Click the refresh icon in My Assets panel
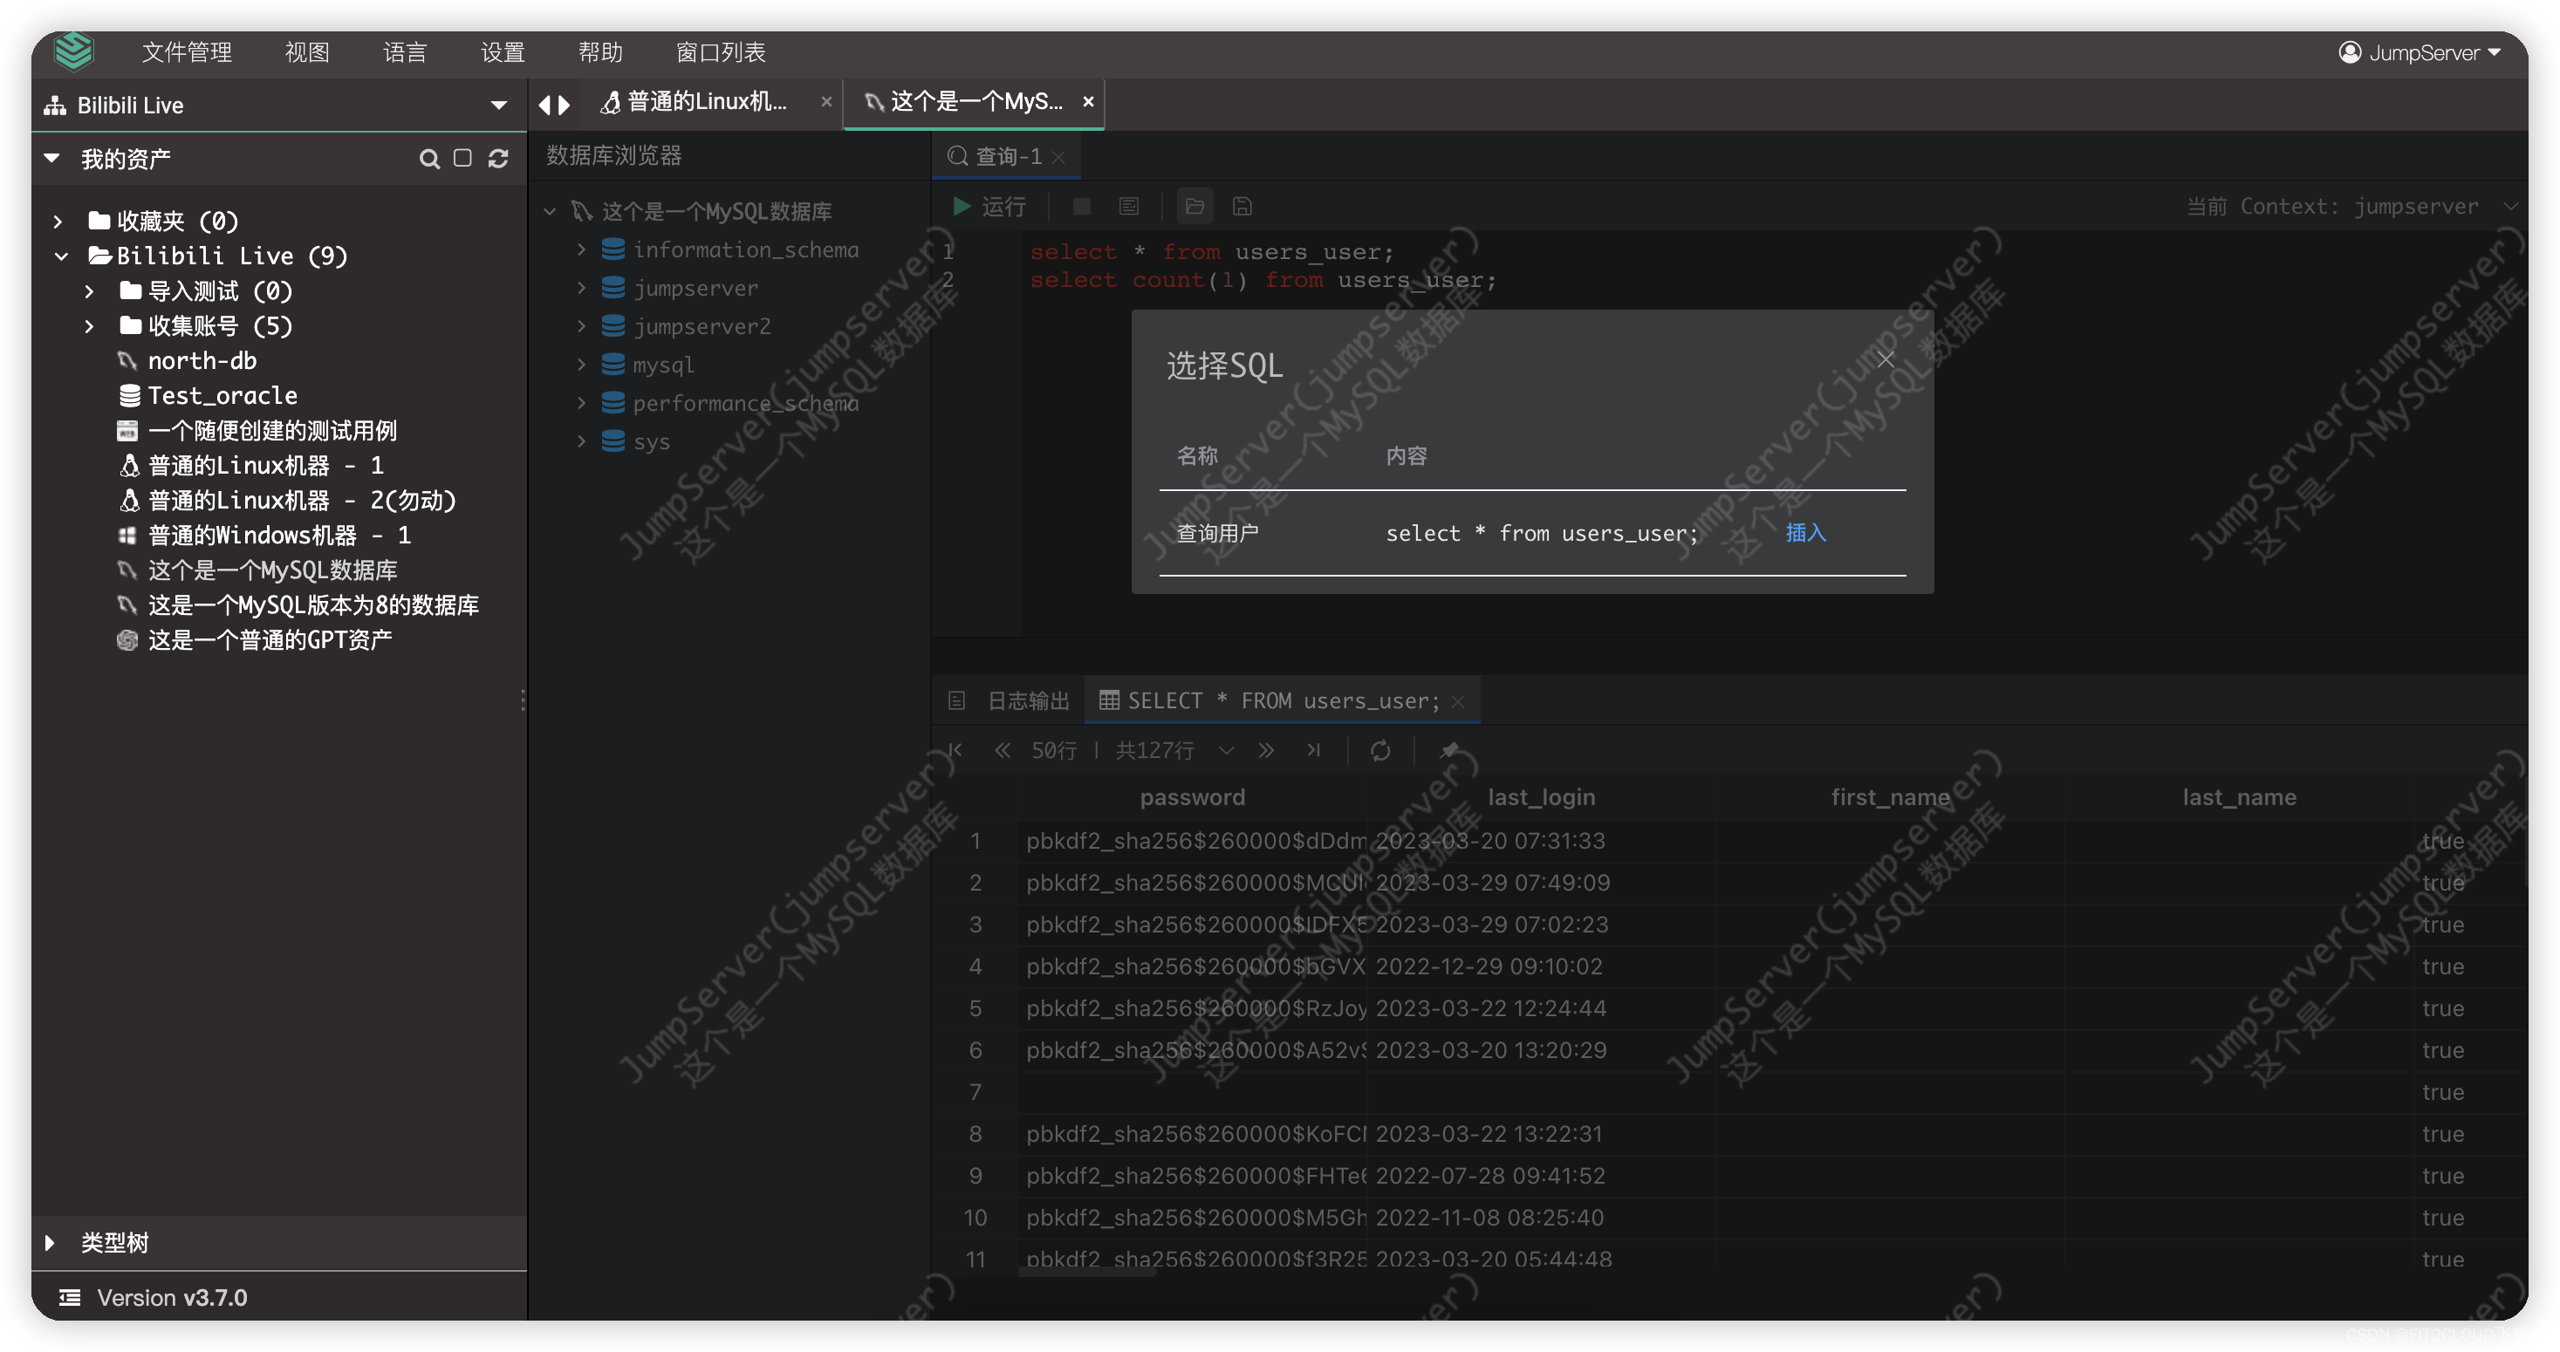Screen dimensions: 2560x1352 [x=498, y=159]
